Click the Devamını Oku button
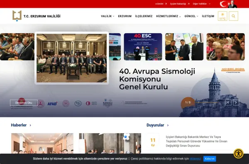 point(24,103)
